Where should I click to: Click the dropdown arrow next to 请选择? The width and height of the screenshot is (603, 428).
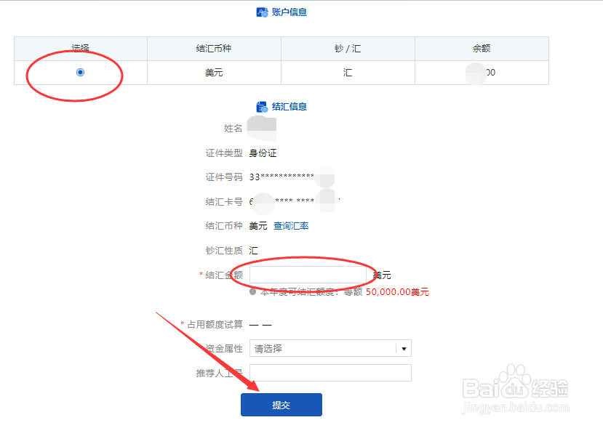click(x=403, y=348)
